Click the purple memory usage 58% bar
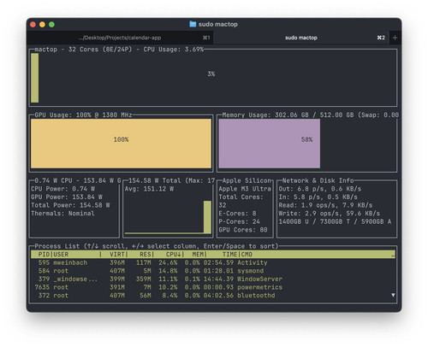 pyautogui.click(x=270, y=144)
